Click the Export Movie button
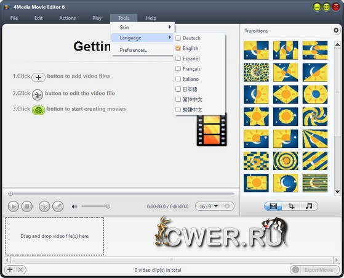Viewport: 344px width, 278px height. [x=314, y=269]
